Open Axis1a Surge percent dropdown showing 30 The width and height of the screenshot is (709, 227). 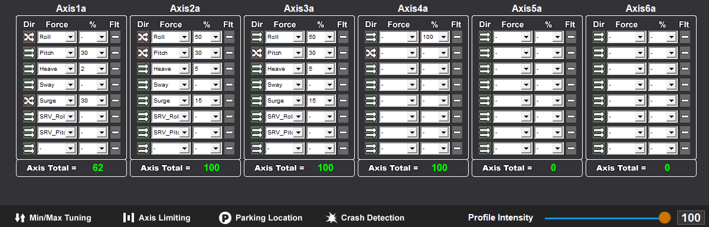tap(93, 100)
